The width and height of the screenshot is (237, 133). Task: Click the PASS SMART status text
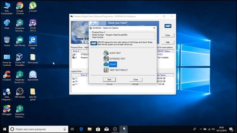click(x=160, y=54)
